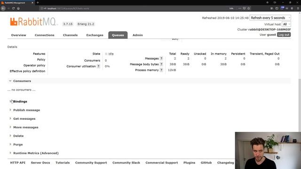The height and width of the screenshot is (169, 301).
Task: Open the Firefox library icon
Action: coord(272,8)
